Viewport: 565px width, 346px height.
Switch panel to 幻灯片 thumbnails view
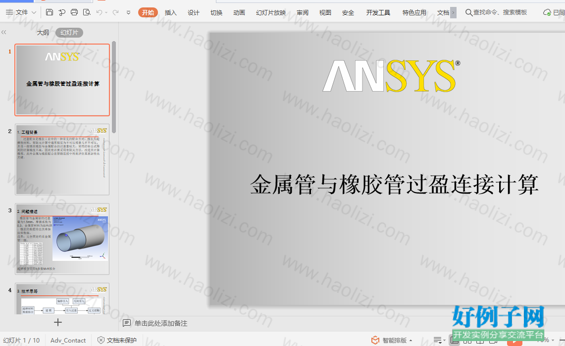69,32
